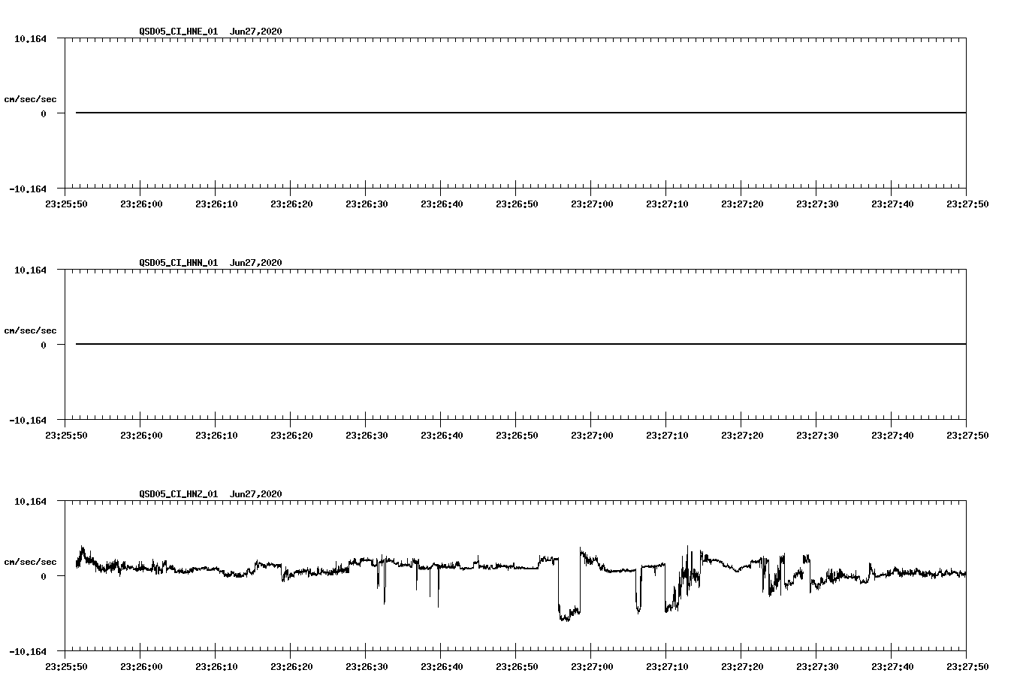Image resolution: width=1020 pixels, height=694 pixels.
Task: Click 23:26:00 time label on HNE plot
Action: tap(140, 204)
